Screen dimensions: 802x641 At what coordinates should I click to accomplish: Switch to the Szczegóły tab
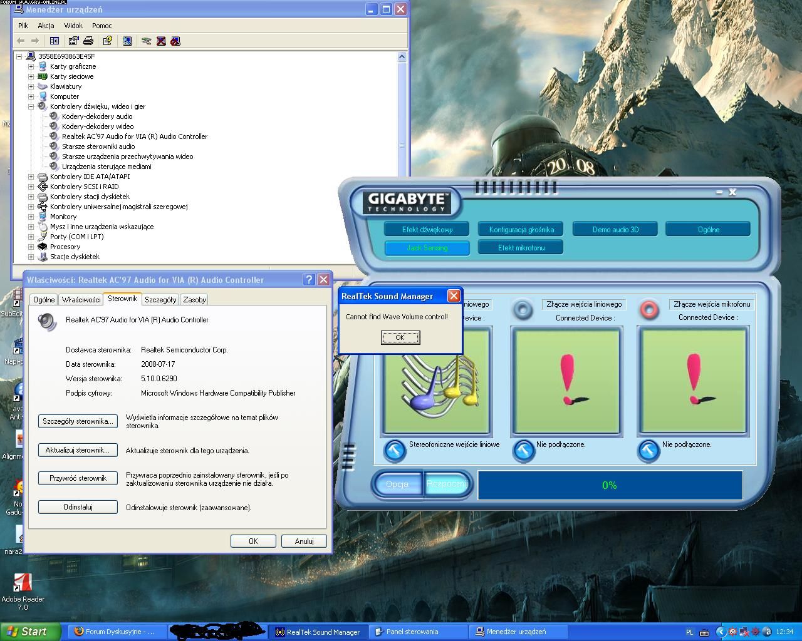160,300
